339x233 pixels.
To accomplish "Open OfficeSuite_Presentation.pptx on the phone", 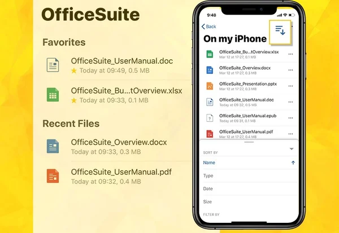I will [x=248, y=84].
